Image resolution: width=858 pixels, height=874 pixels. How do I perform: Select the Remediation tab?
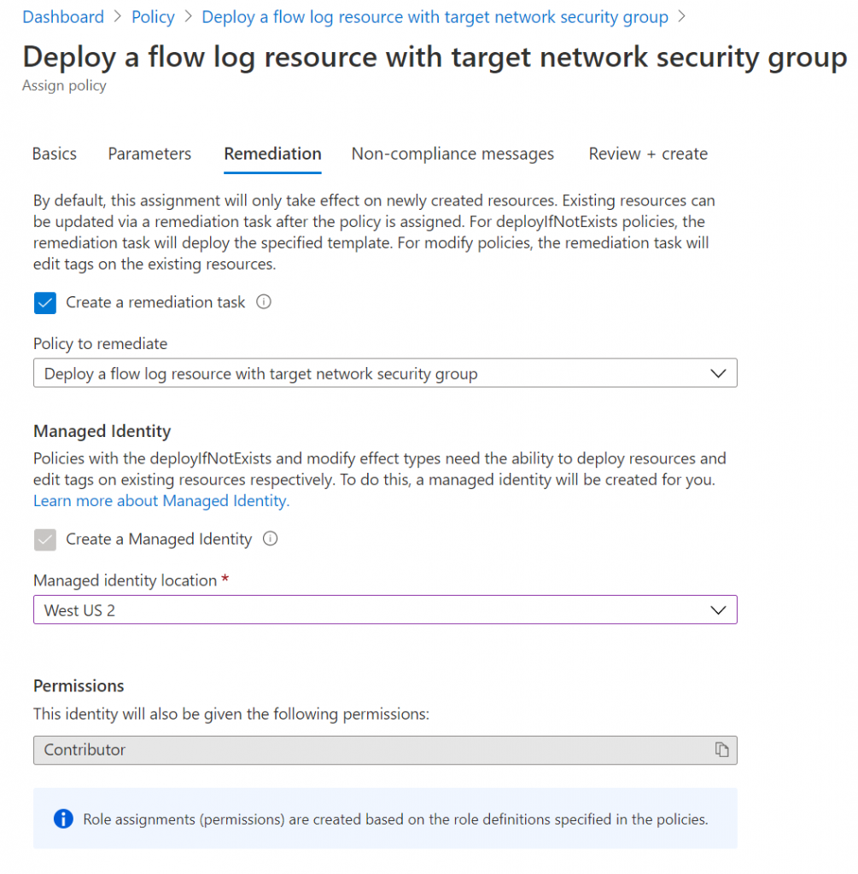pos(272,154)
